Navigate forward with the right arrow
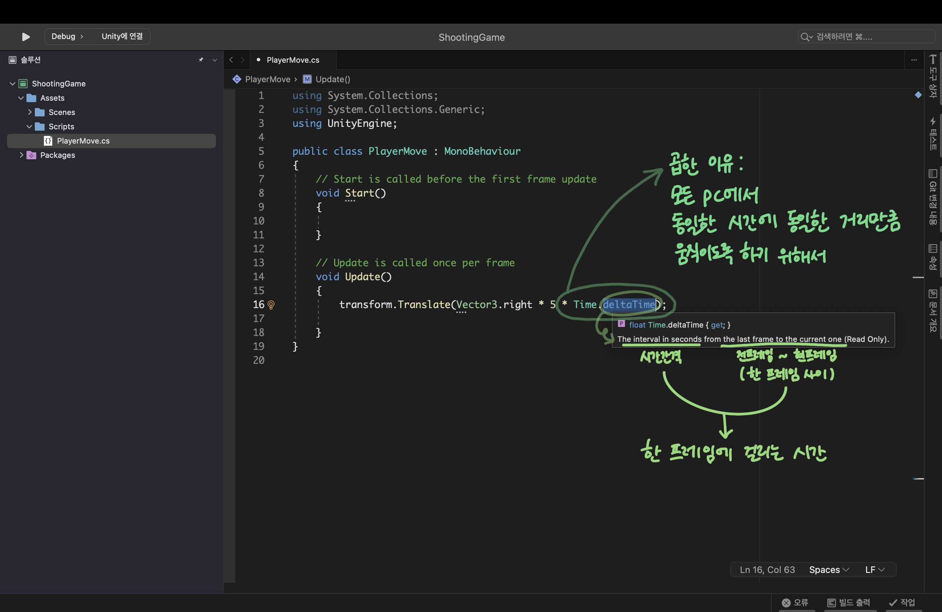This screenshot has height=612, width=942. [x=242, y=60]
